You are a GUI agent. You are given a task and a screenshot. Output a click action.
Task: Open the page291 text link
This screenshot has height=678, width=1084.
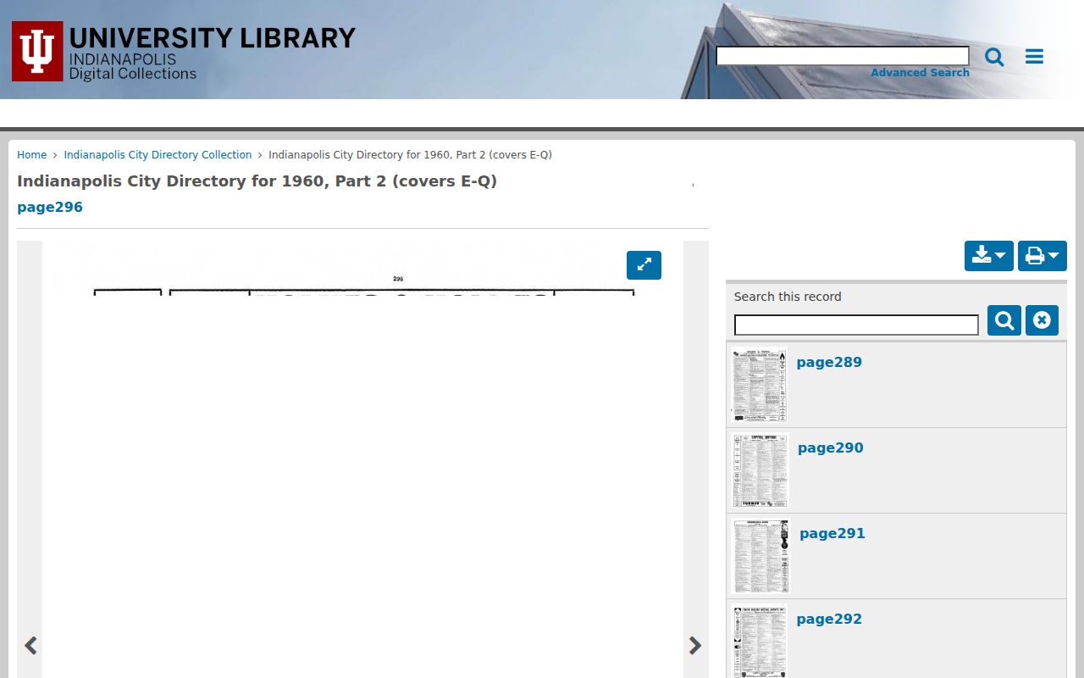pos(832,534)
